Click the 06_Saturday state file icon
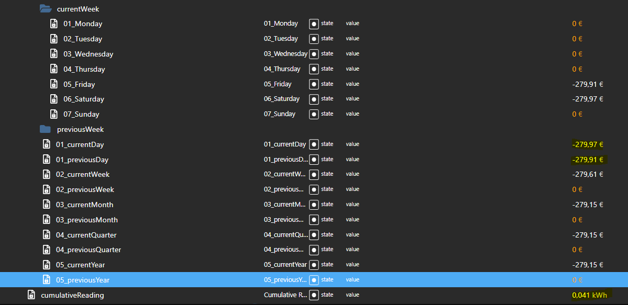Image resolution: width=628 pixels, height=305 pixels. tap(53, 99)
